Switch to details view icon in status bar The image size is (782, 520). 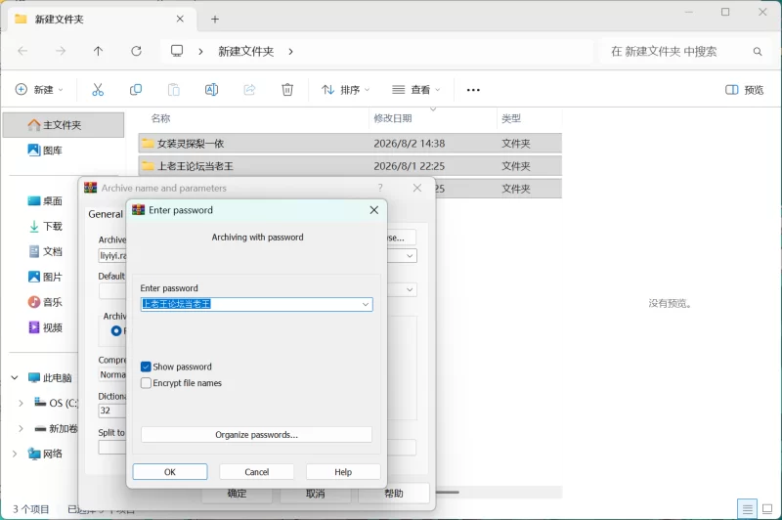(x=747, y=509)
